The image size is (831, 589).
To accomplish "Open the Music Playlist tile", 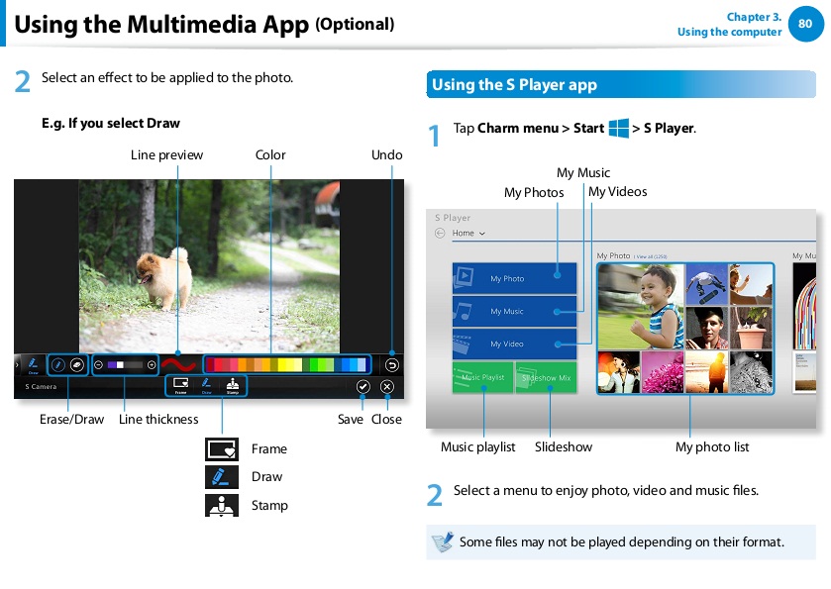I will (482, 377).
